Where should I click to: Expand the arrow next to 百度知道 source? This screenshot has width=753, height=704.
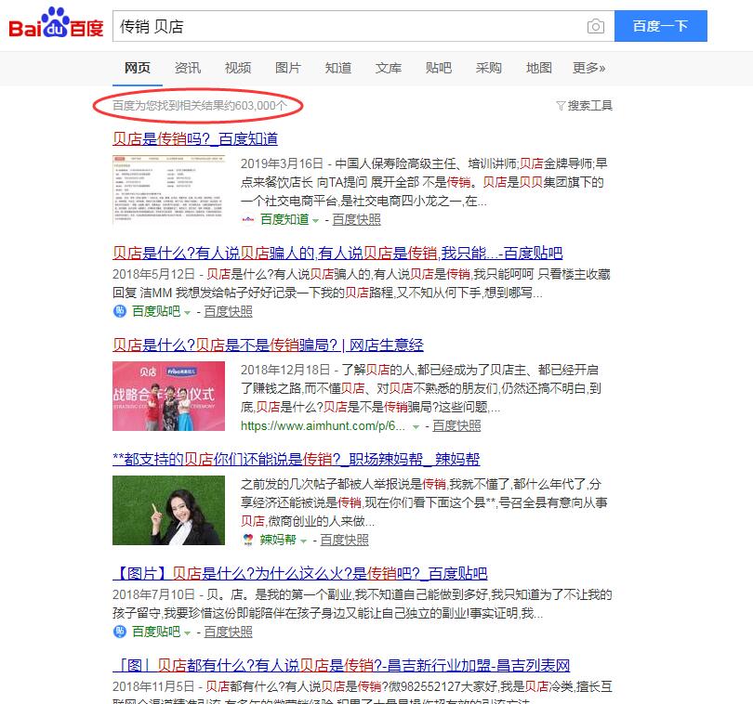(x=315, y=221)
